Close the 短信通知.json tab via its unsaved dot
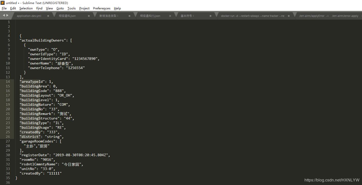The width and height of the screenshot is (362, 185). (x=89, y=16)
